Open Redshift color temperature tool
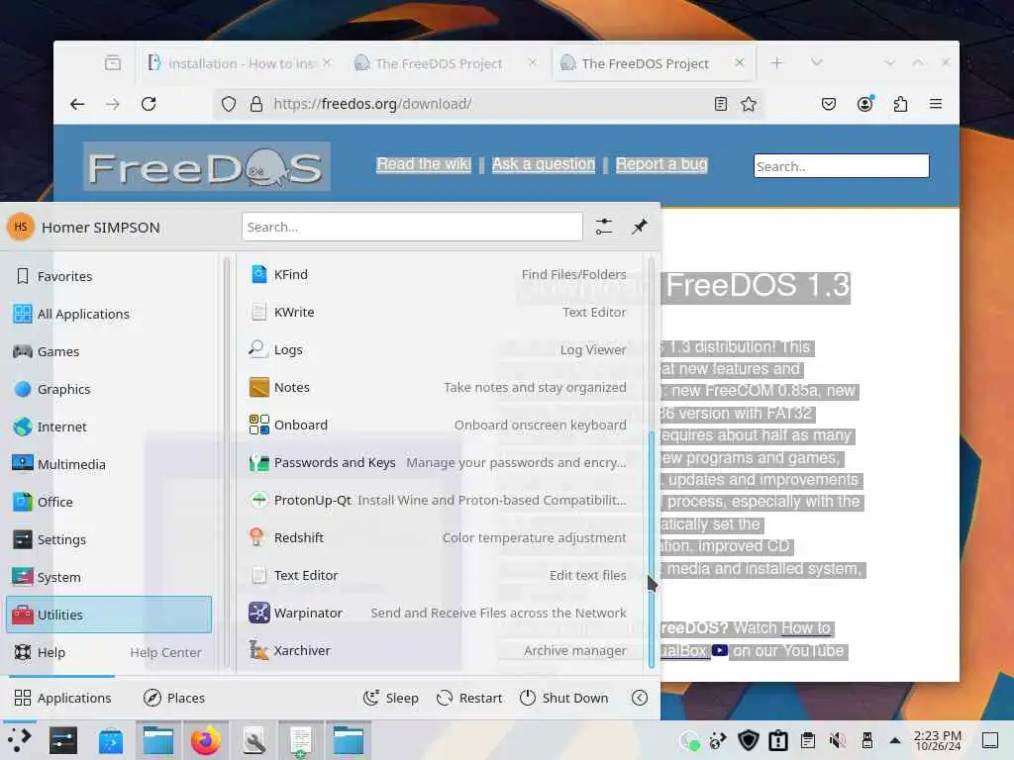This screenshot has width=1014, height=760. 437,537
